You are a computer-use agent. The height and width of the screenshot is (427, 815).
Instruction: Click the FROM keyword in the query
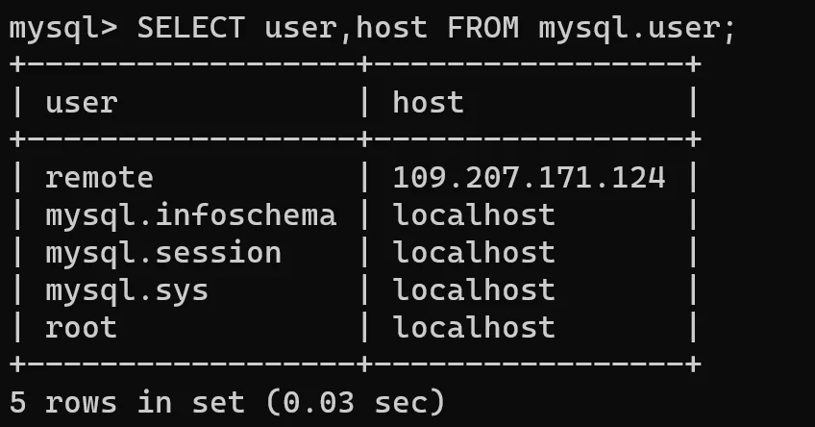(482, 27)
